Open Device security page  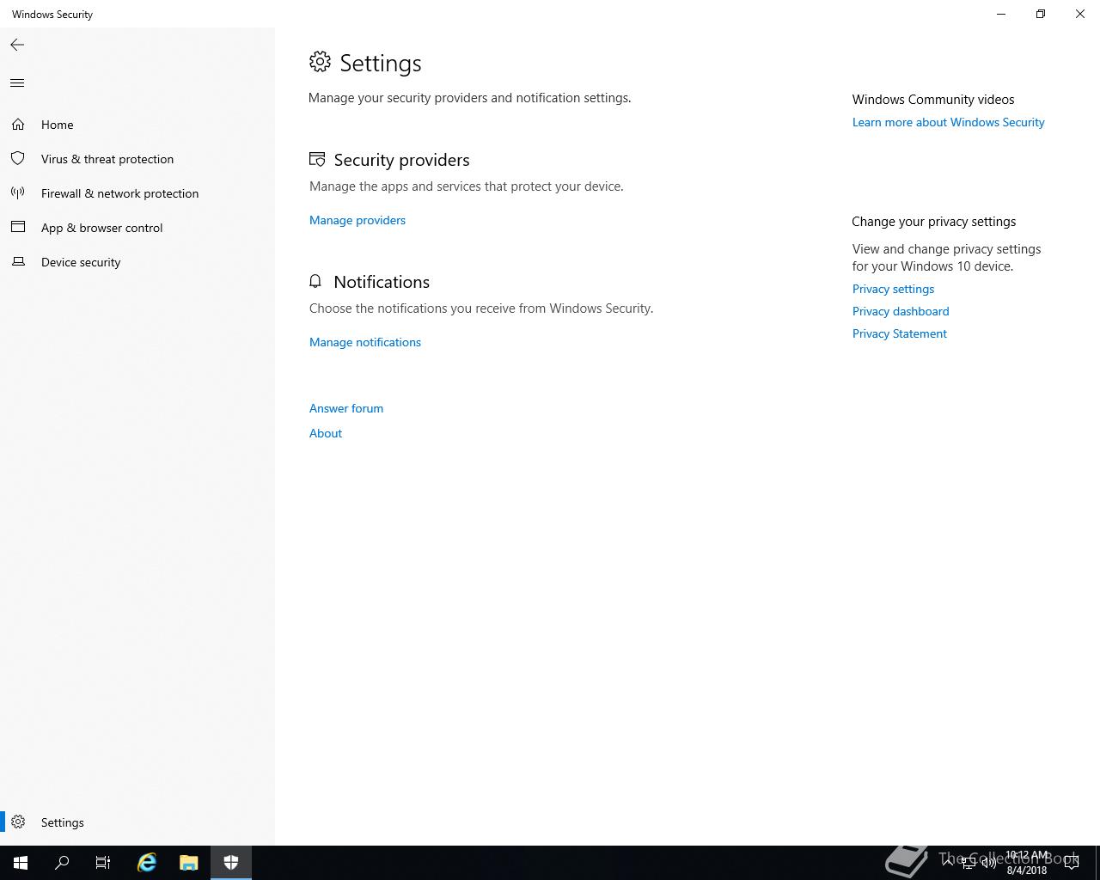point(137,262)
